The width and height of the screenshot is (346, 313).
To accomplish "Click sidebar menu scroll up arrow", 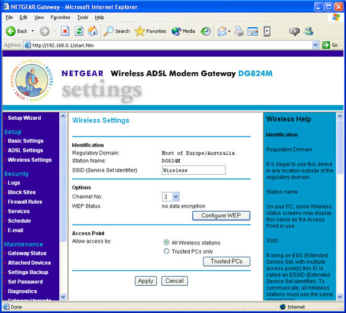I will pyautogui.click(x=63, y=116).
